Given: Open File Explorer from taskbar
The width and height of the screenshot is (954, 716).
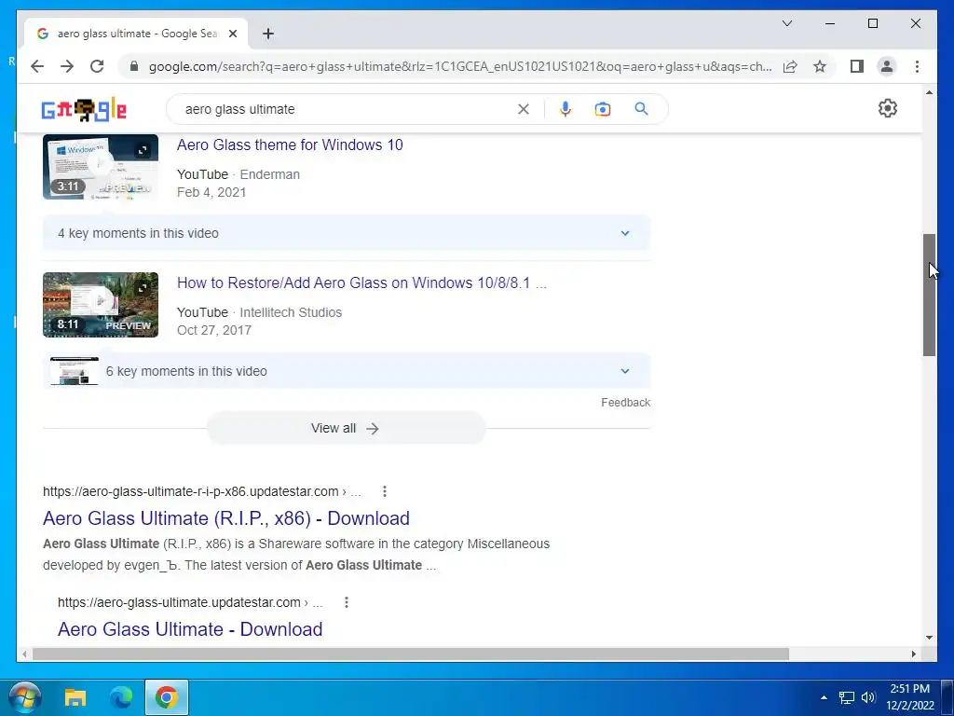Looking at the screenshot, I should tap(75, 697).
